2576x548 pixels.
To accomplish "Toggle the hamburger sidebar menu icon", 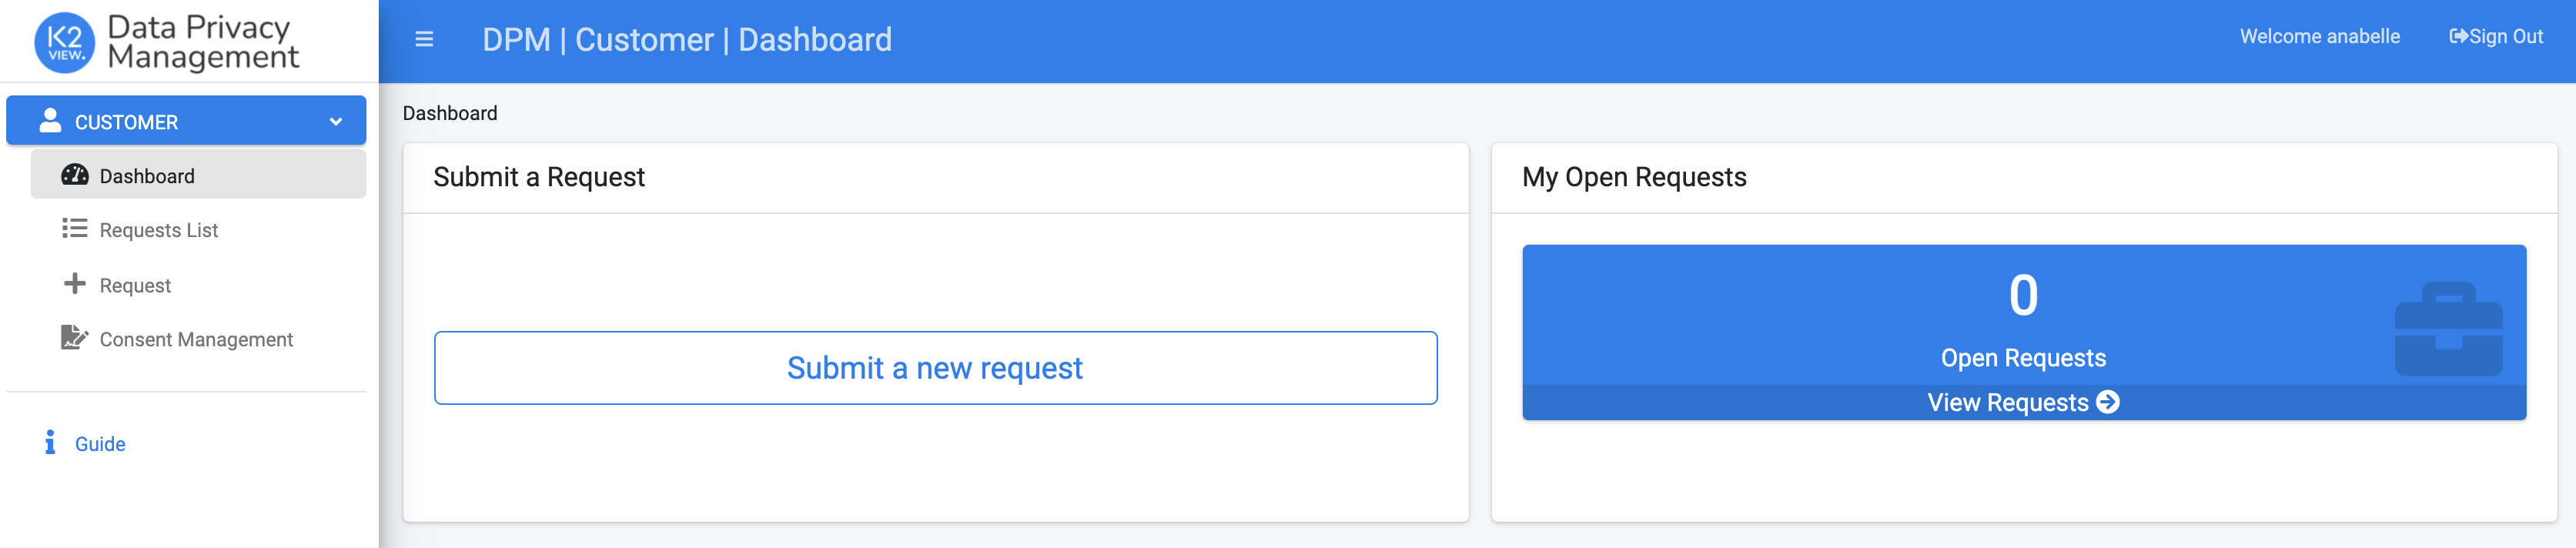I will [424, 39].
